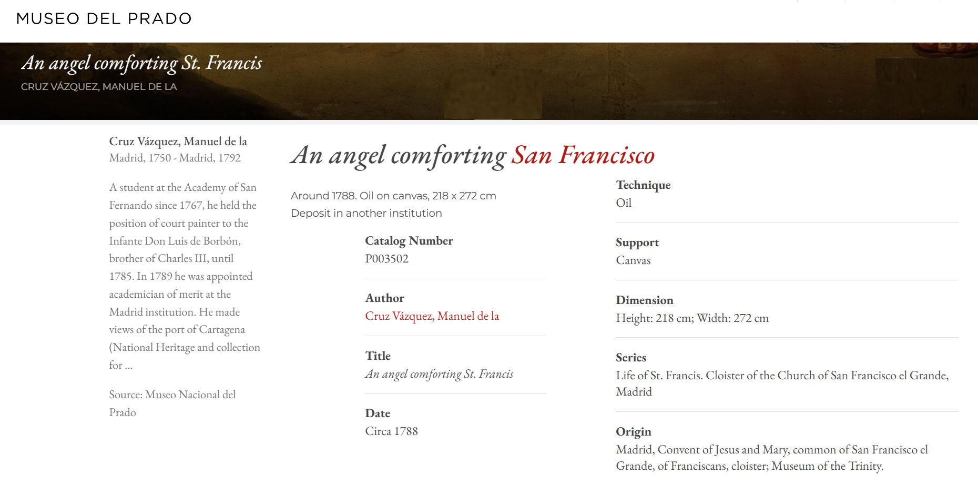Click the italic title value under Title
This screenshot has height=495, width=978.
point(439,374)
